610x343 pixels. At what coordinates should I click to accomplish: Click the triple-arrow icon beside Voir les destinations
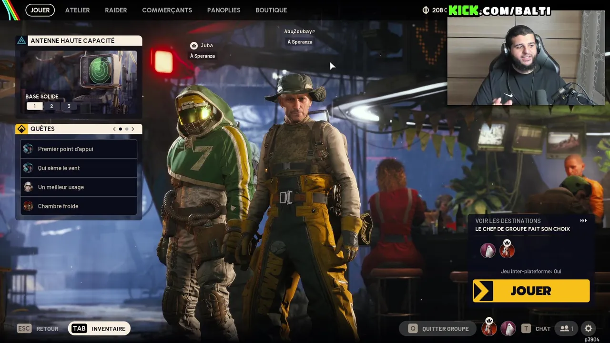coord(583,221)
